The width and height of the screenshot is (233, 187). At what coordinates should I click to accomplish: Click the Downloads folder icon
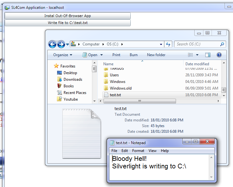click(x=60, y=79)
